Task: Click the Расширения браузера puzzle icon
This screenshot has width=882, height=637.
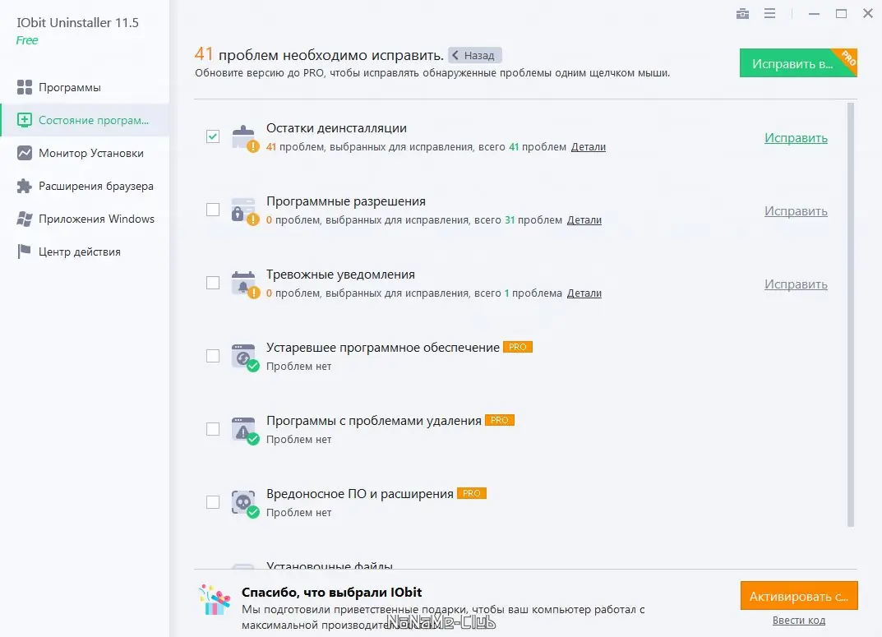Action: pyautogui.click(x=24, y=186)
